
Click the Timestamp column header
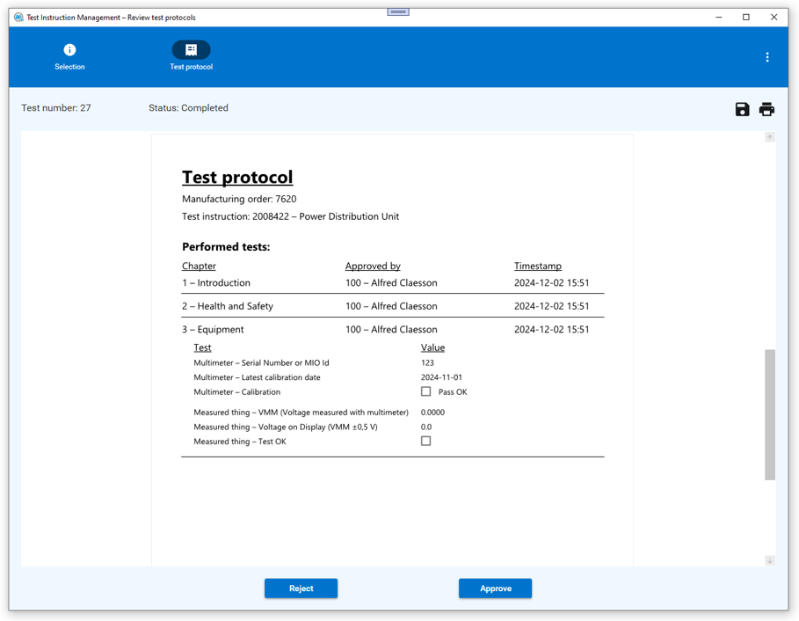pos(538,267)
